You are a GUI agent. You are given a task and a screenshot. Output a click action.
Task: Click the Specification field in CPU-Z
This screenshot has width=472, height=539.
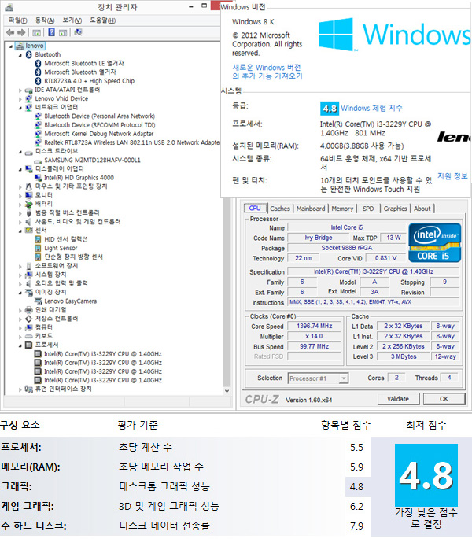(374, 272)
